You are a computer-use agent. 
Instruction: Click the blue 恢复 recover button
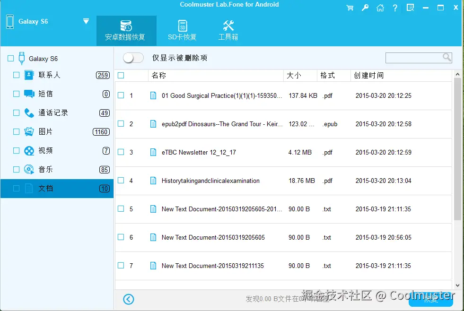click(x=430, y=299)
